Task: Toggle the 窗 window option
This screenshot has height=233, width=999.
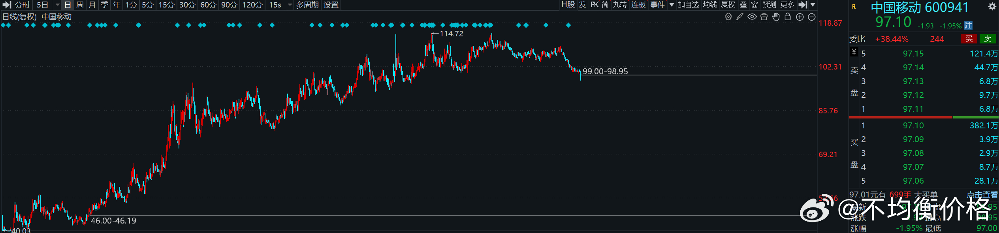Action: pyautogui.click(x=754, y=5)
